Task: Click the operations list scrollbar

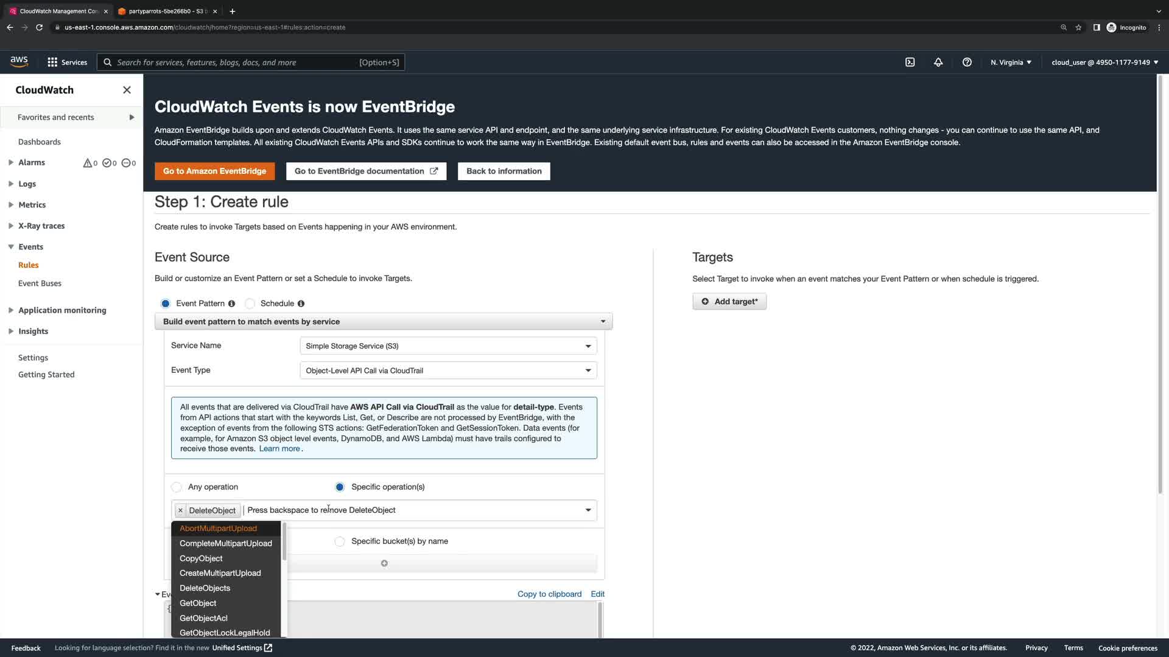Action: point(284,541)
